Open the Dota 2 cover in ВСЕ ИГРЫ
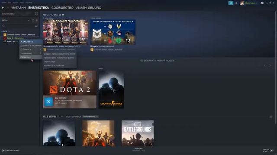The width and height of the screenshot is (277, 155). (x=98, y=133)
